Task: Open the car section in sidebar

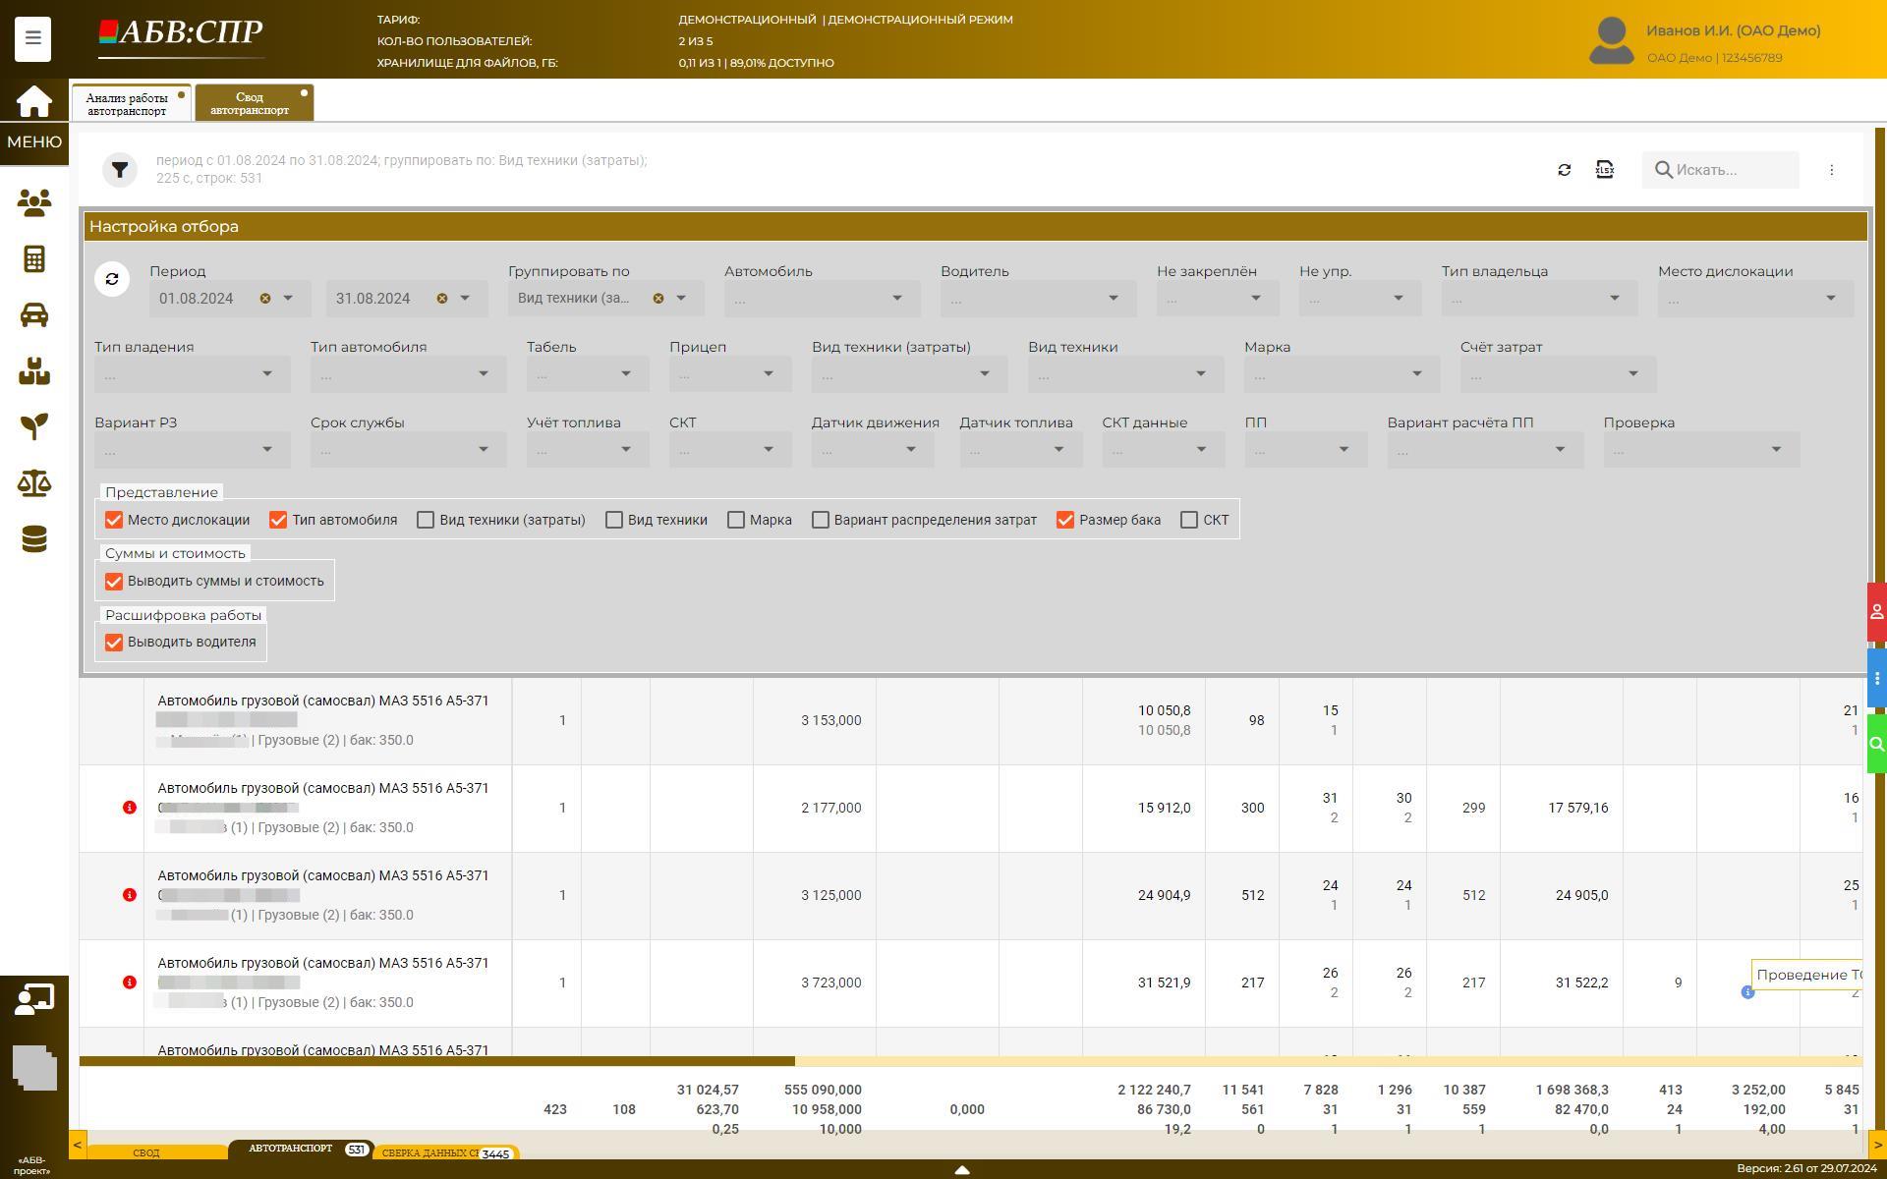Action: point(33,315)
